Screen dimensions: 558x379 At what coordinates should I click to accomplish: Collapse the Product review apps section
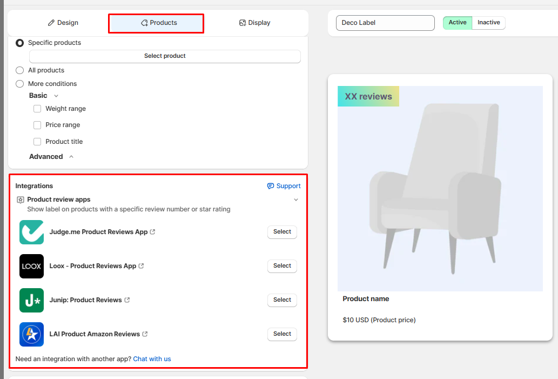click(296, 200)
